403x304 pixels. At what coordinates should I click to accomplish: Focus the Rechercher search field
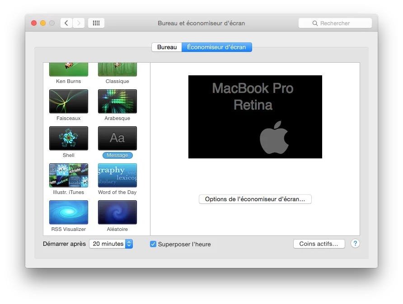[335, 23]
